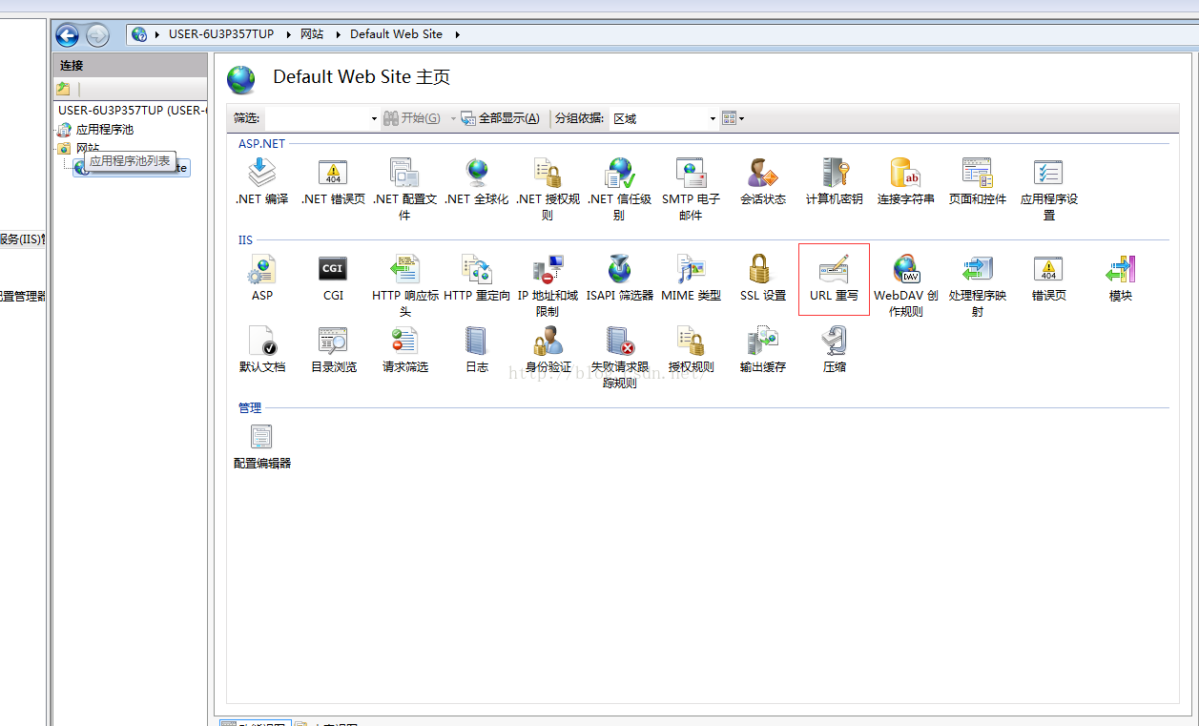
Task: Click the connections toolbar connect icon
Action: point(63,89)
